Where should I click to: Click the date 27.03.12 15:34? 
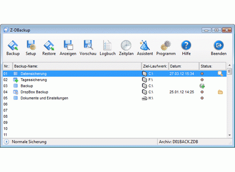coord(182,74)
